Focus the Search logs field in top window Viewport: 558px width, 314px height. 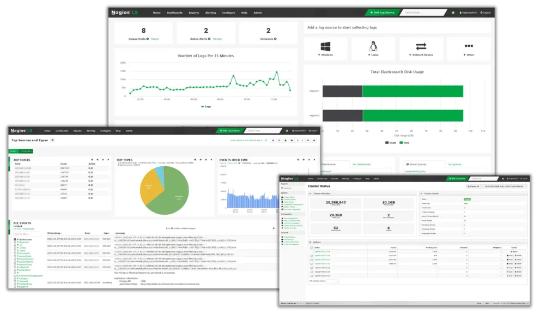click(423, 13)
